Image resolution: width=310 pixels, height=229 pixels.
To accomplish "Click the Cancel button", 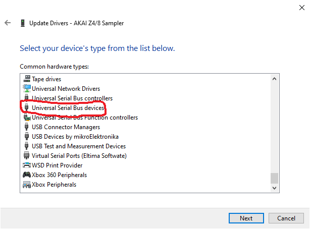I will click(286, 218).
